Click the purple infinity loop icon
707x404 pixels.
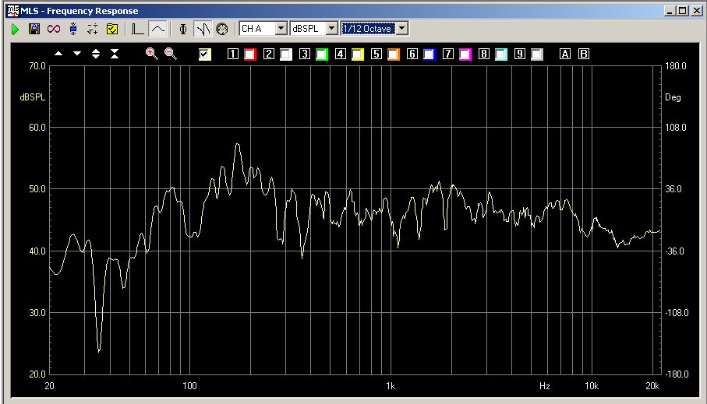[53, 29]
